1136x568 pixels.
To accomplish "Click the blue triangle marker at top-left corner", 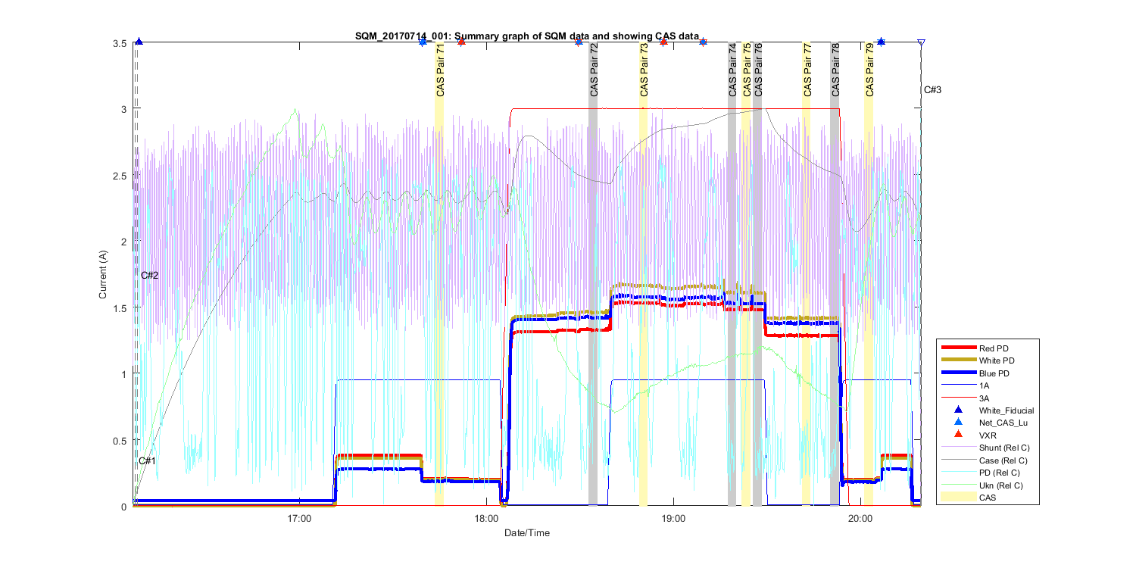I will [139, 42].
